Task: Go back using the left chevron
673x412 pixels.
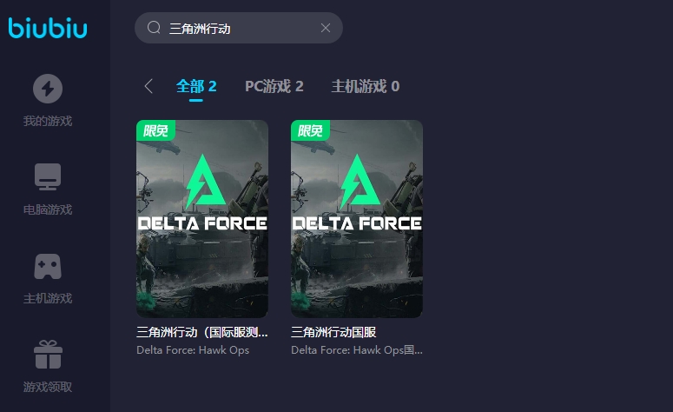Action: pyautogui.click(x=148, y=86)
